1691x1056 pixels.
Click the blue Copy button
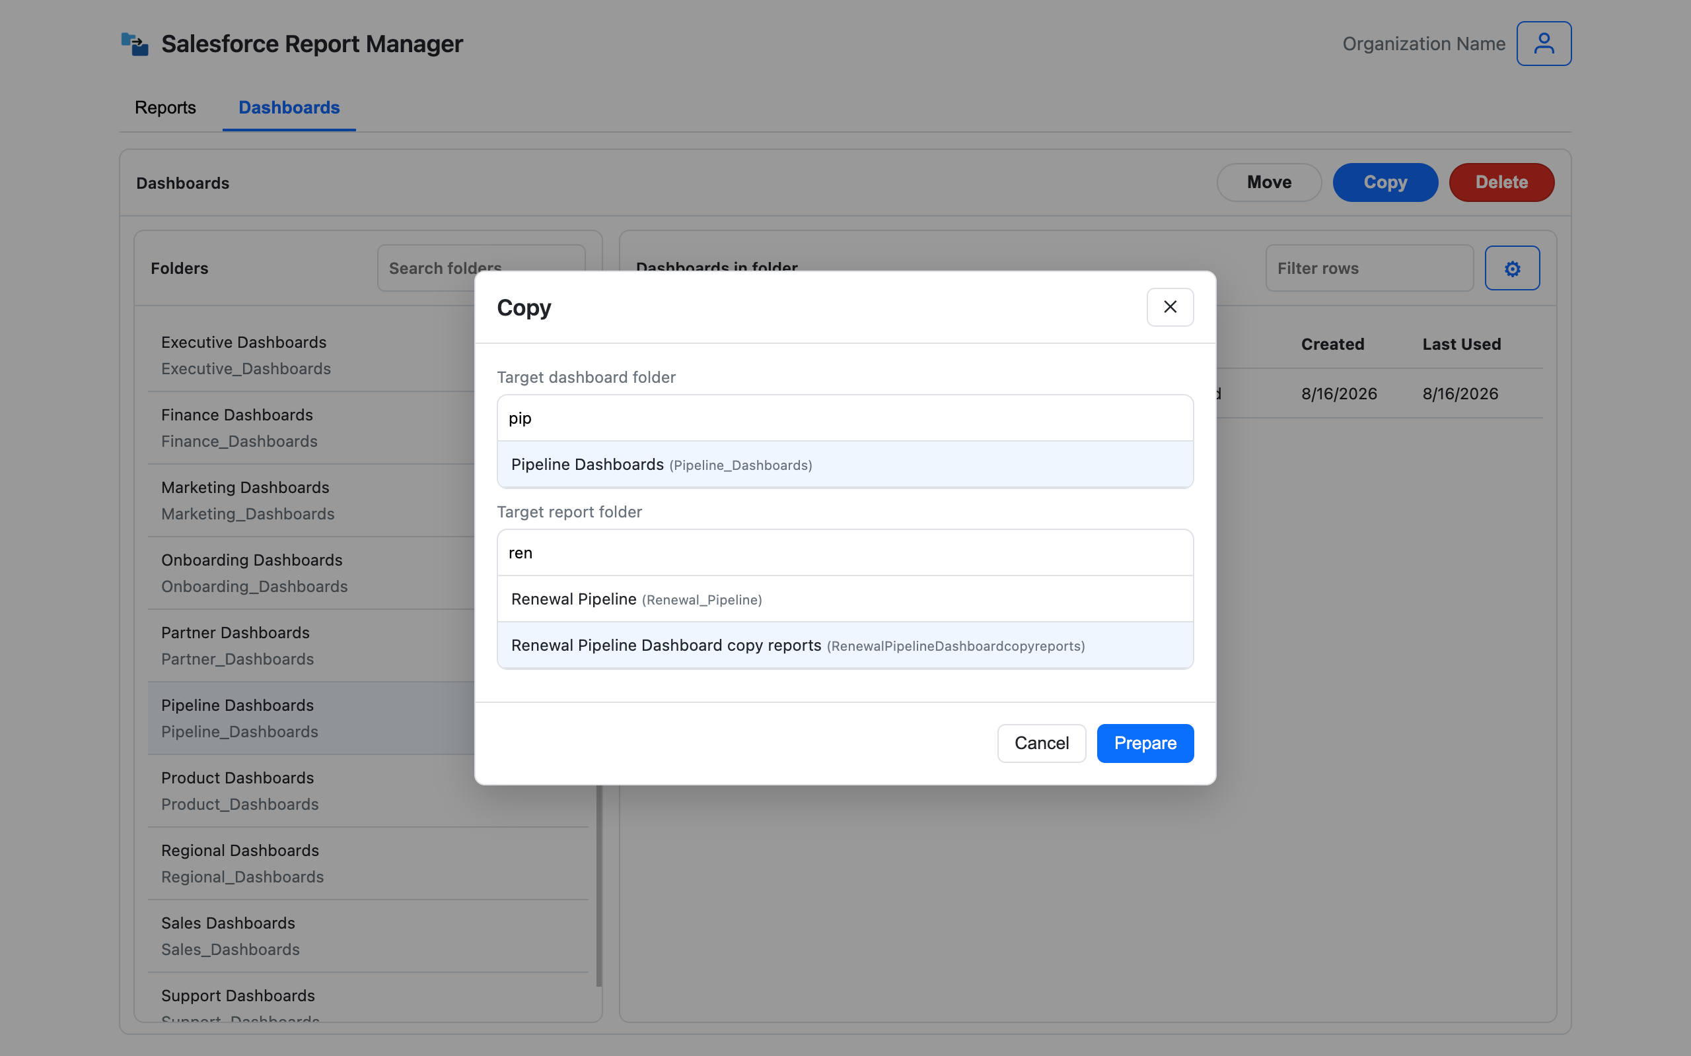click(1385, 182)
